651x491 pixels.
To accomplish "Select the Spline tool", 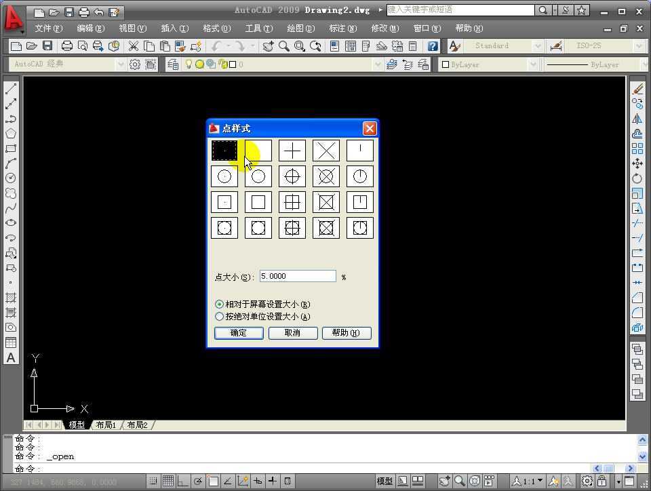I will click(11, 208).
